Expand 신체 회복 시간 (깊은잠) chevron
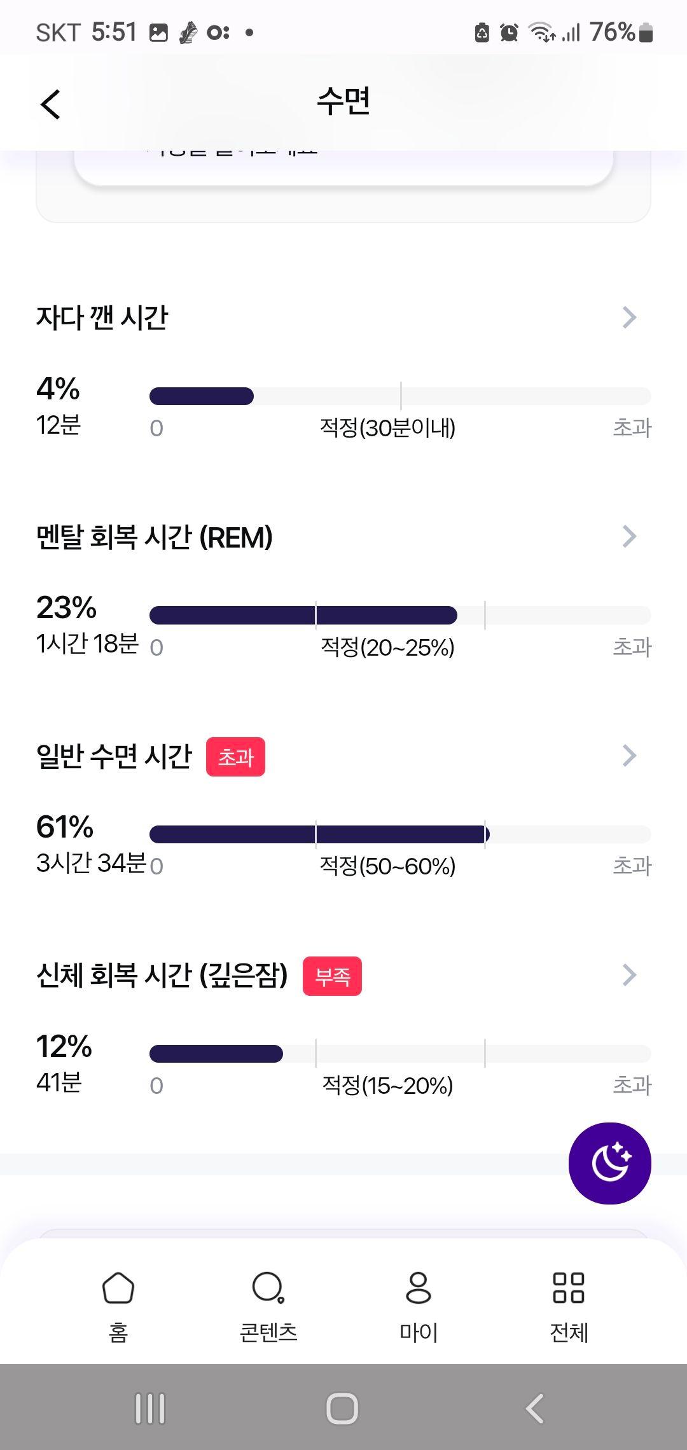Screen dimensions: 687x1450 tap(629, 974)
